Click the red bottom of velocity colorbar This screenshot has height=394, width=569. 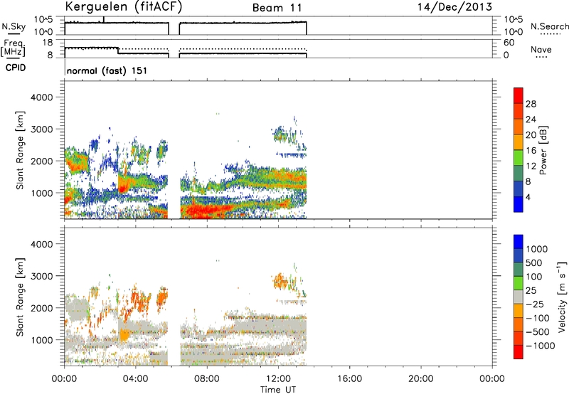pos(519,352)
